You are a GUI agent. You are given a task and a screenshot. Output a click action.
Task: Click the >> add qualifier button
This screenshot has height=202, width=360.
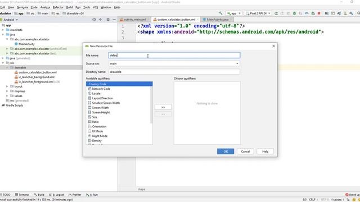point(163,107)
